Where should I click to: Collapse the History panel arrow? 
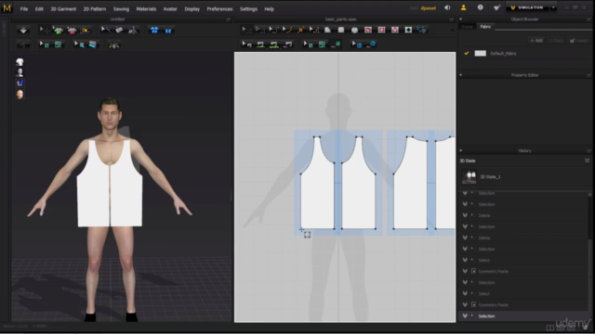point(461,150)
